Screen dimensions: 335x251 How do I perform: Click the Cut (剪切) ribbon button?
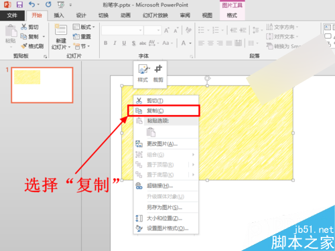pos(29,27)
